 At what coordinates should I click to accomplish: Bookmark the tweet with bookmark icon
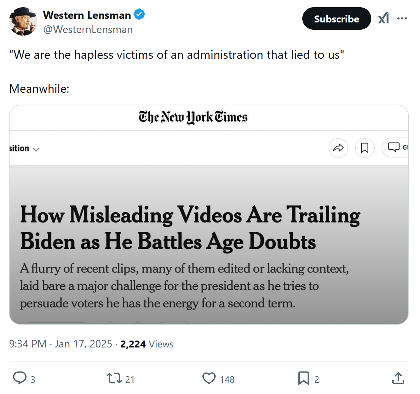(304, 378)
